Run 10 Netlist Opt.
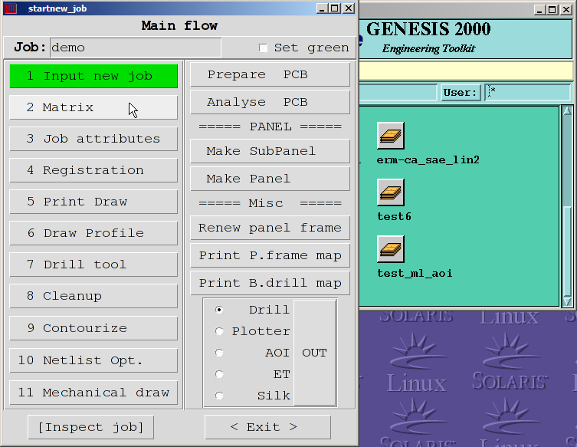Screen dimensions: 577x447 point(93,360)
